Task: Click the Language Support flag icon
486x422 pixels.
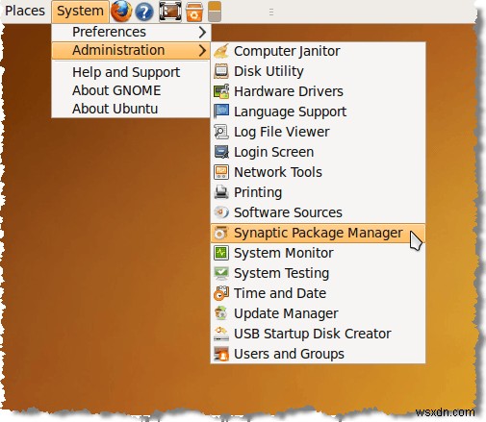Action: pyautogui.click(x=221, y=112)
